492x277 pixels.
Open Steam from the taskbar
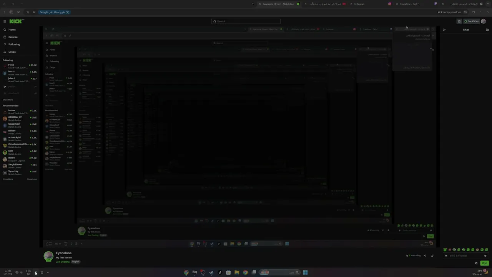[211, 272]
